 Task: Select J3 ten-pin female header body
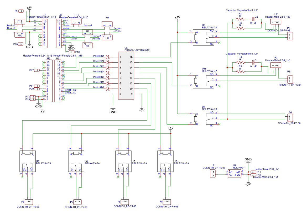59,33
